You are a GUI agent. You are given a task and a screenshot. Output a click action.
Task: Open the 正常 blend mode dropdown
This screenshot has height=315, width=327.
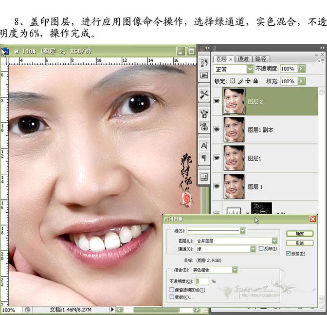coord(250,69)
